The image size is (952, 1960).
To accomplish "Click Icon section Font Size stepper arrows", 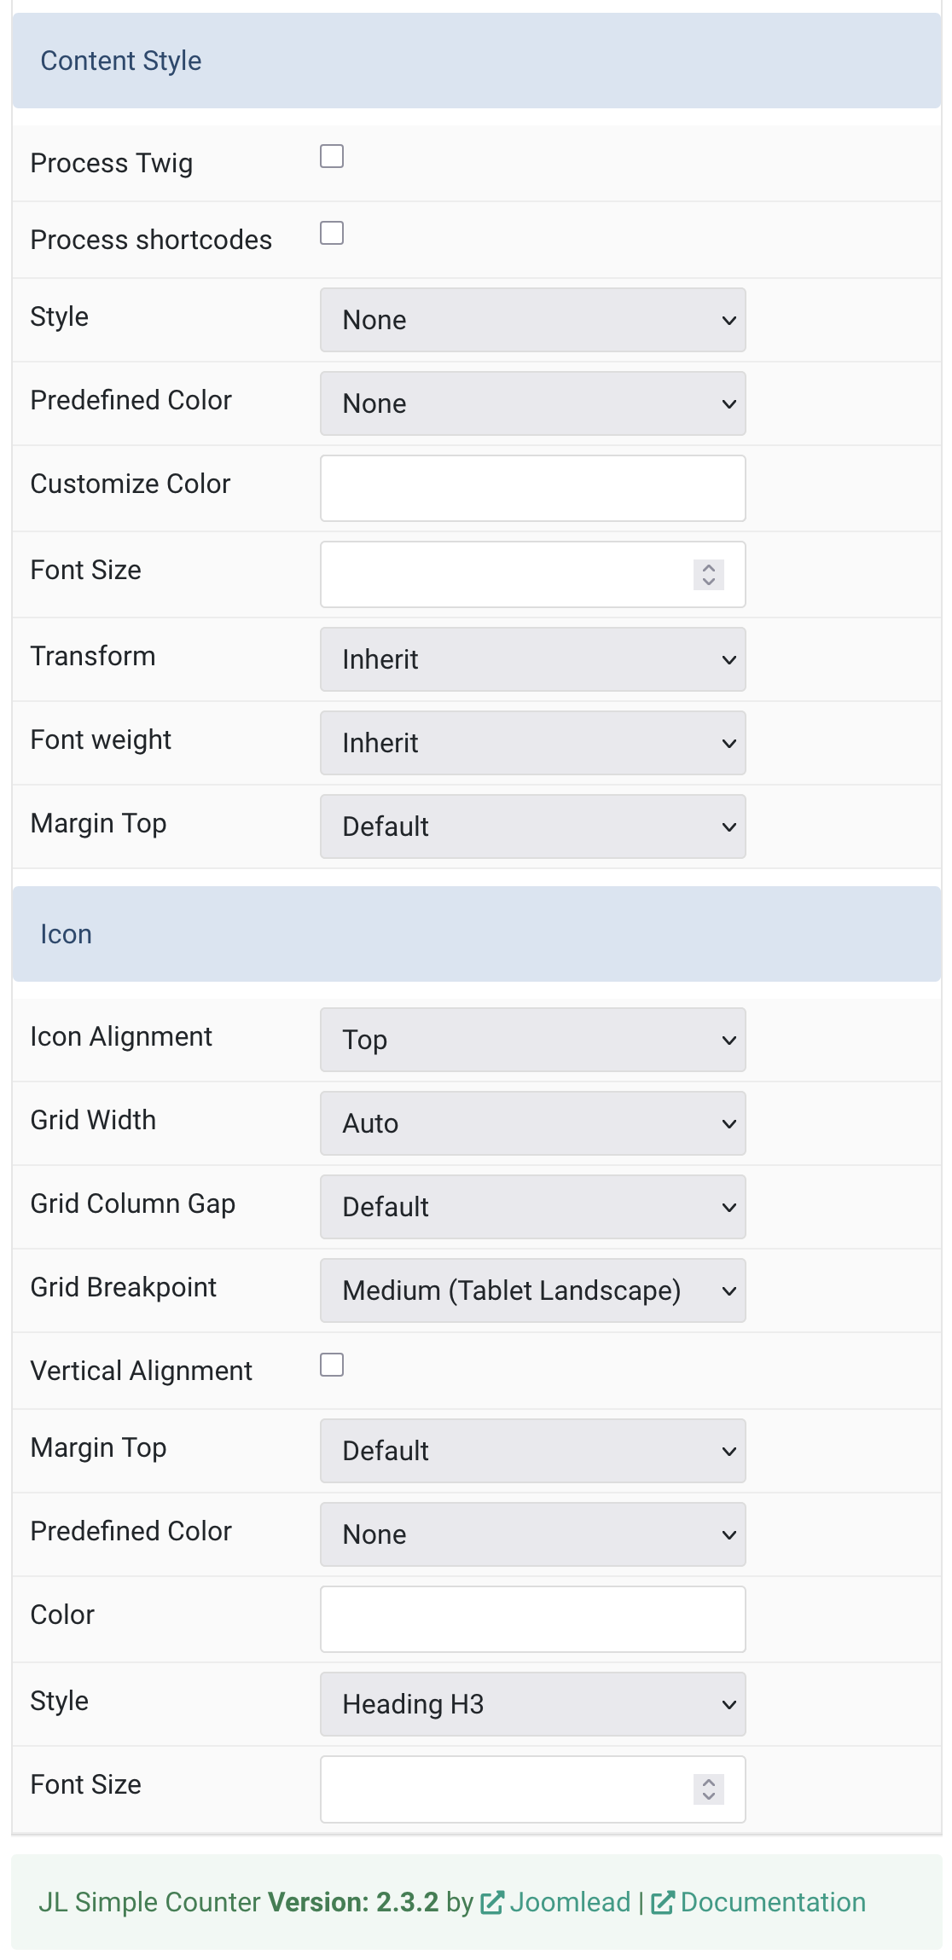I will click(x=709, y=1789).
